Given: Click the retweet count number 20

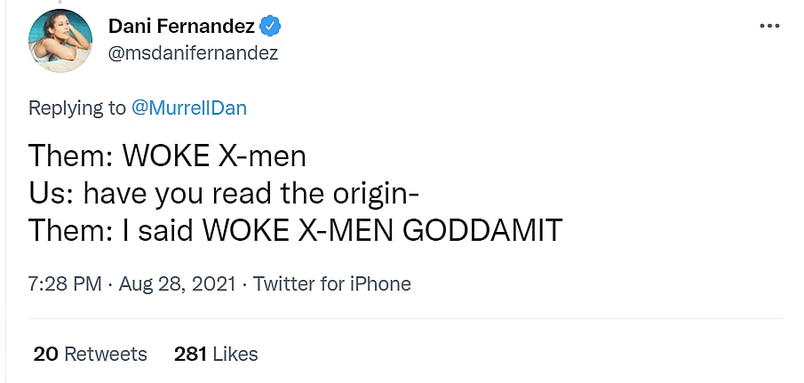Looking at the screenshot, I should 45,354.
